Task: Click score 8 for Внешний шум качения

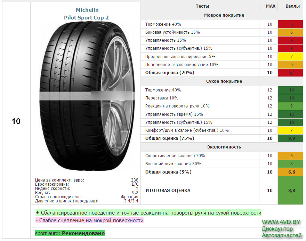Action: [290, 164]
